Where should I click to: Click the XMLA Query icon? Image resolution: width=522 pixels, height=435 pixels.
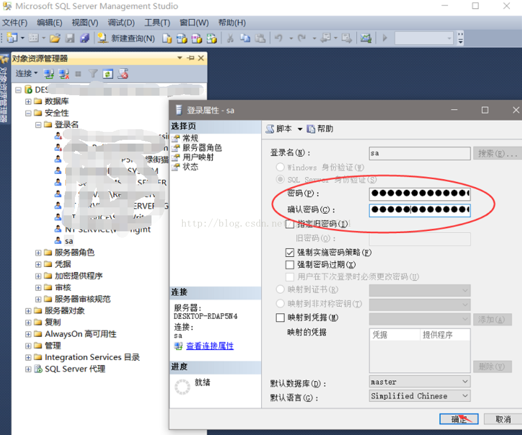[212, 38]
